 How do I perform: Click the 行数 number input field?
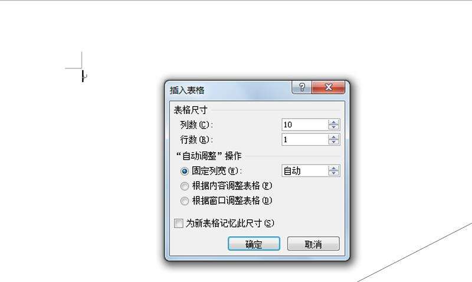click(x=304, y=140)
